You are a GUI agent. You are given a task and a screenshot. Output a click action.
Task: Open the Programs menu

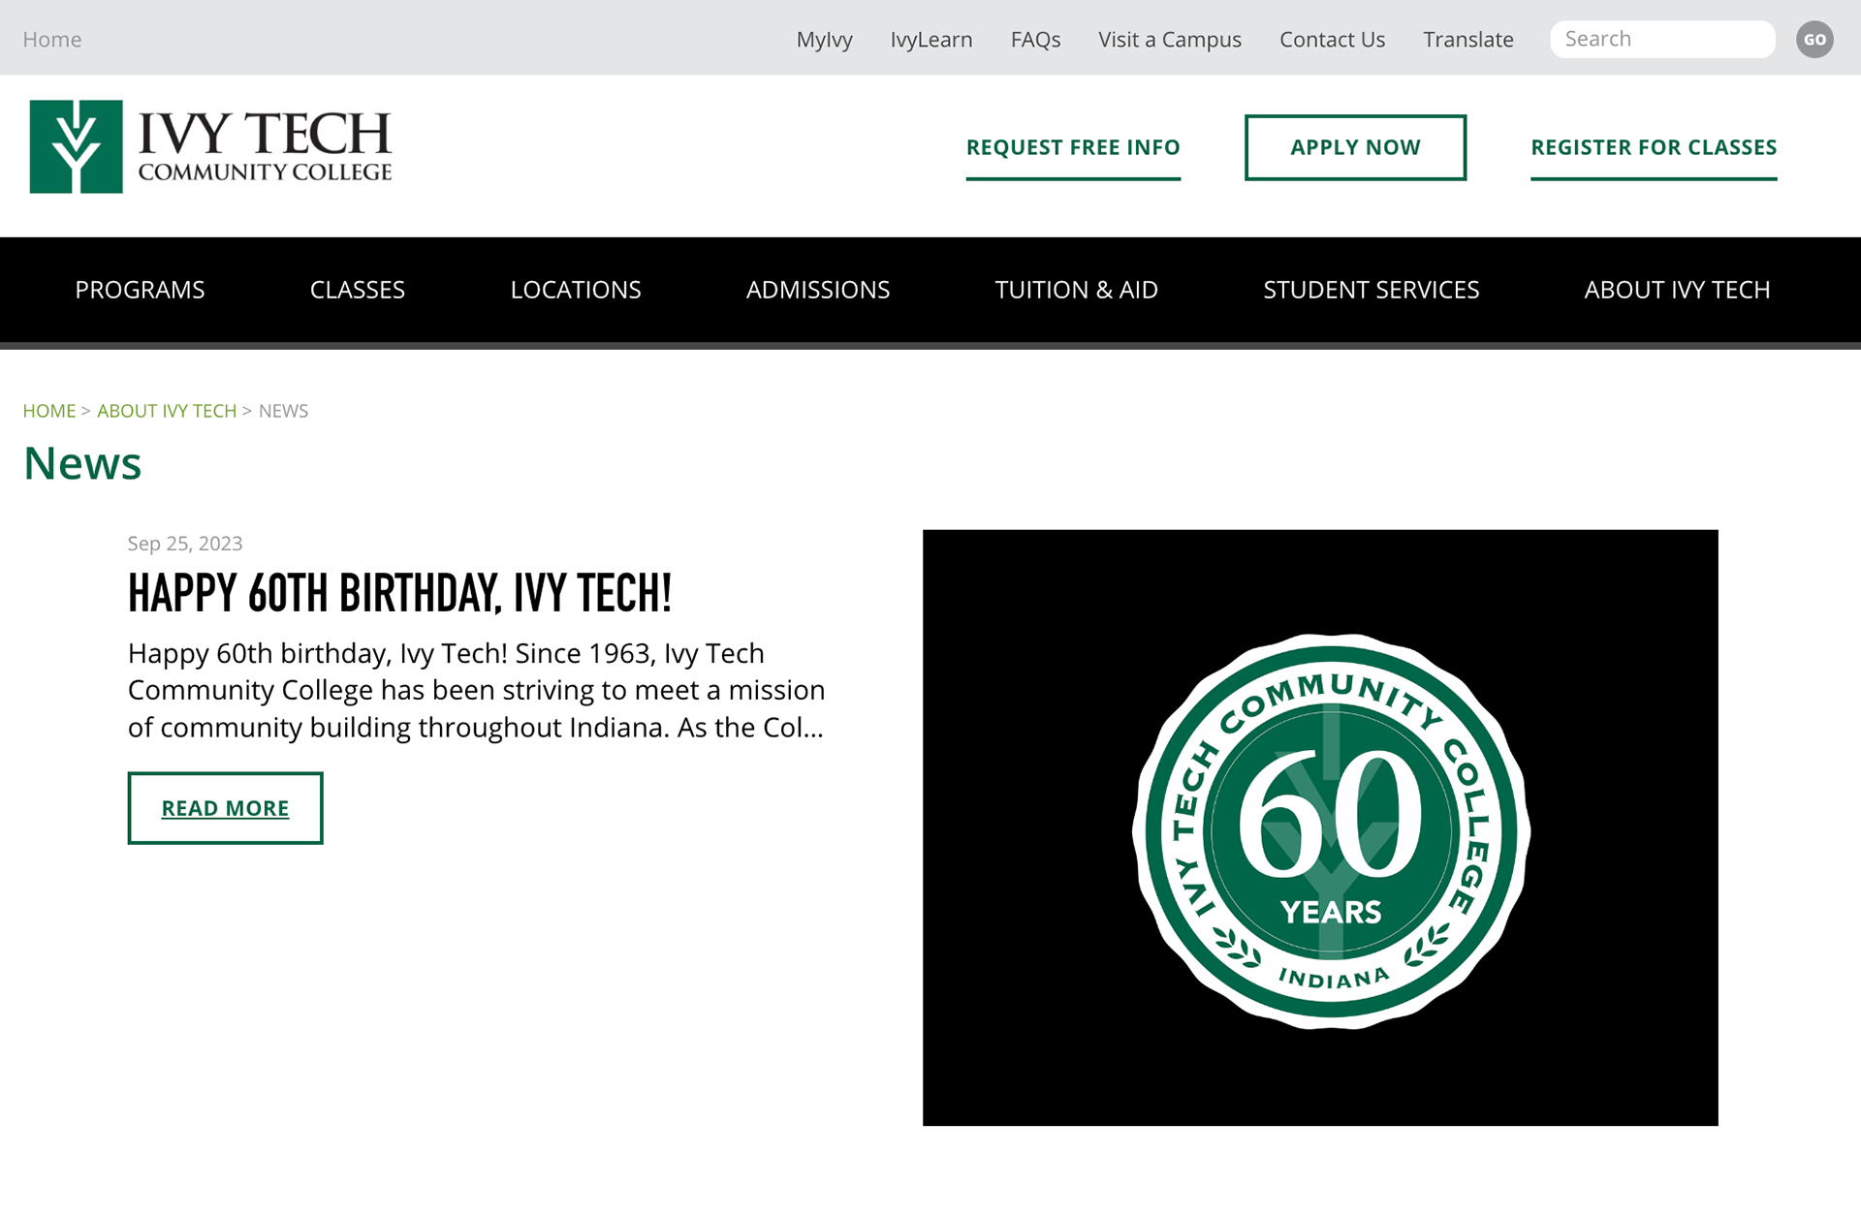(140, 290)
